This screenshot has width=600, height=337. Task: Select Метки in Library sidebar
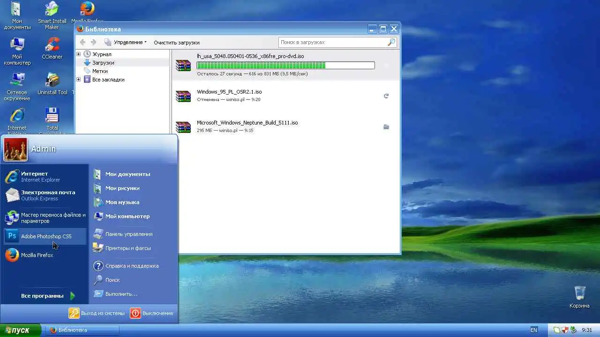[x=100, y=71]
